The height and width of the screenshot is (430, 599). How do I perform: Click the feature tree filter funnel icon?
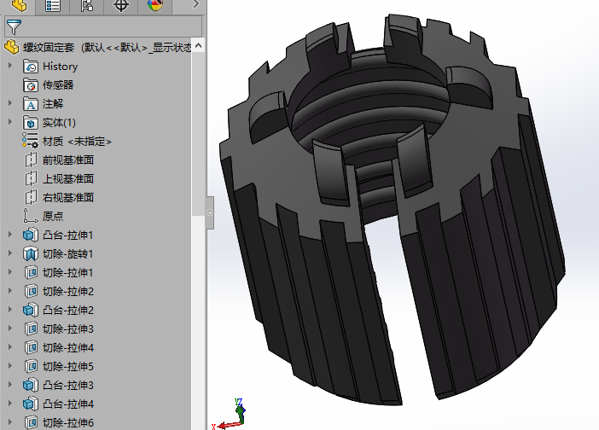pos(15,27)
